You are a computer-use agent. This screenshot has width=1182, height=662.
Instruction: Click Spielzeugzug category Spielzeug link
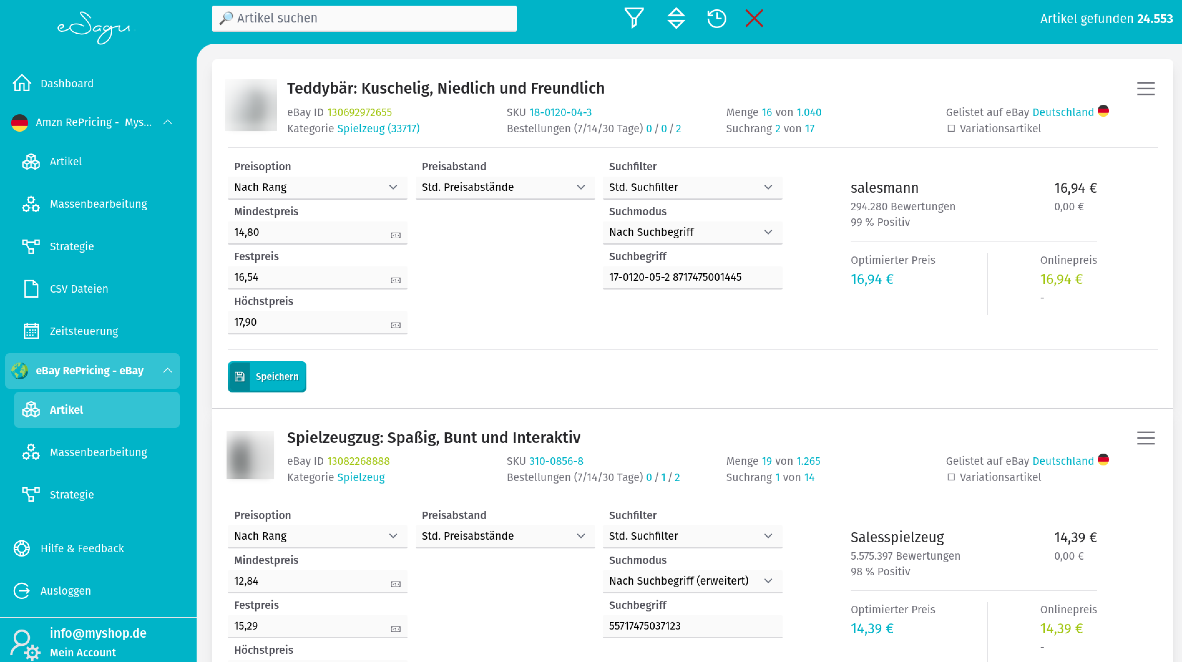click(x=361, y=477)
